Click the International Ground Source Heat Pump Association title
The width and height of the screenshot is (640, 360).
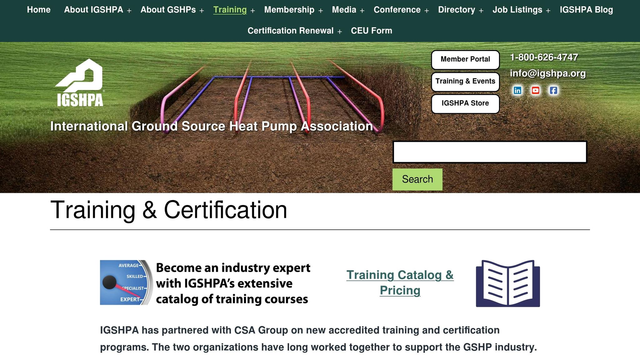[x=212, y=126]
